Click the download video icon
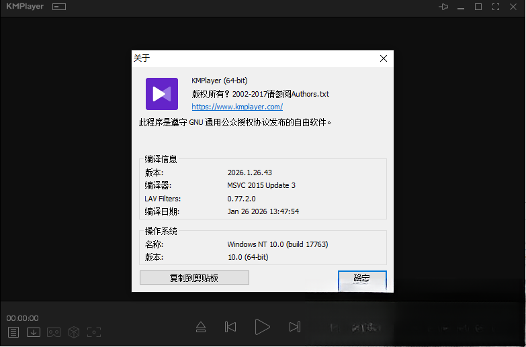Screen dimensions: 526x347 [34, 332]
